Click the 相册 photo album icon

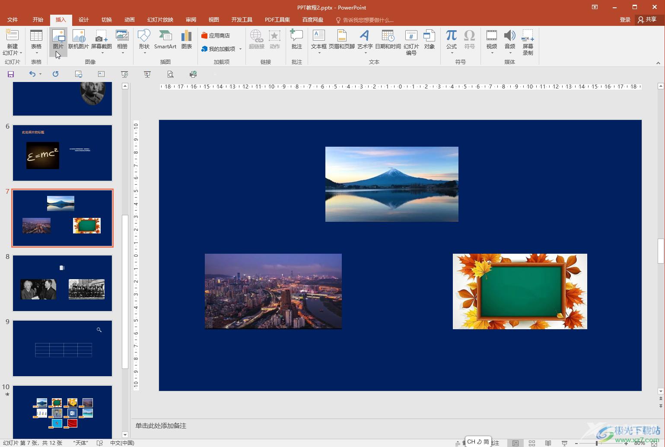(x=122, y=35)
